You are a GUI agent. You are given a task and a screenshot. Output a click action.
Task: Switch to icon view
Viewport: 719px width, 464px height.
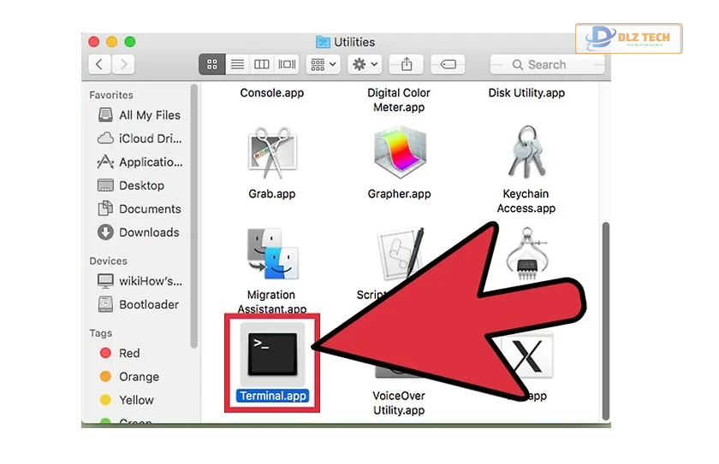pos(212,65)
